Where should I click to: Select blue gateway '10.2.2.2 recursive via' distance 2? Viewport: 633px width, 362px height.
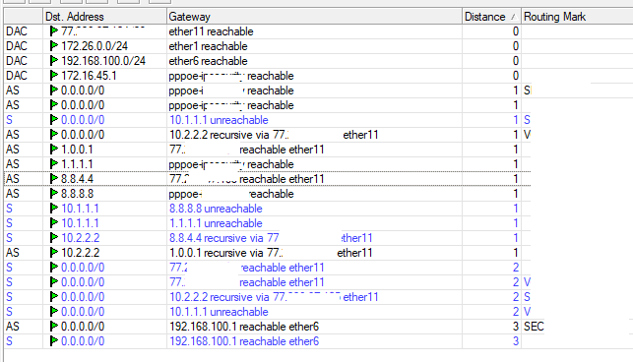(x=274, y=297)
